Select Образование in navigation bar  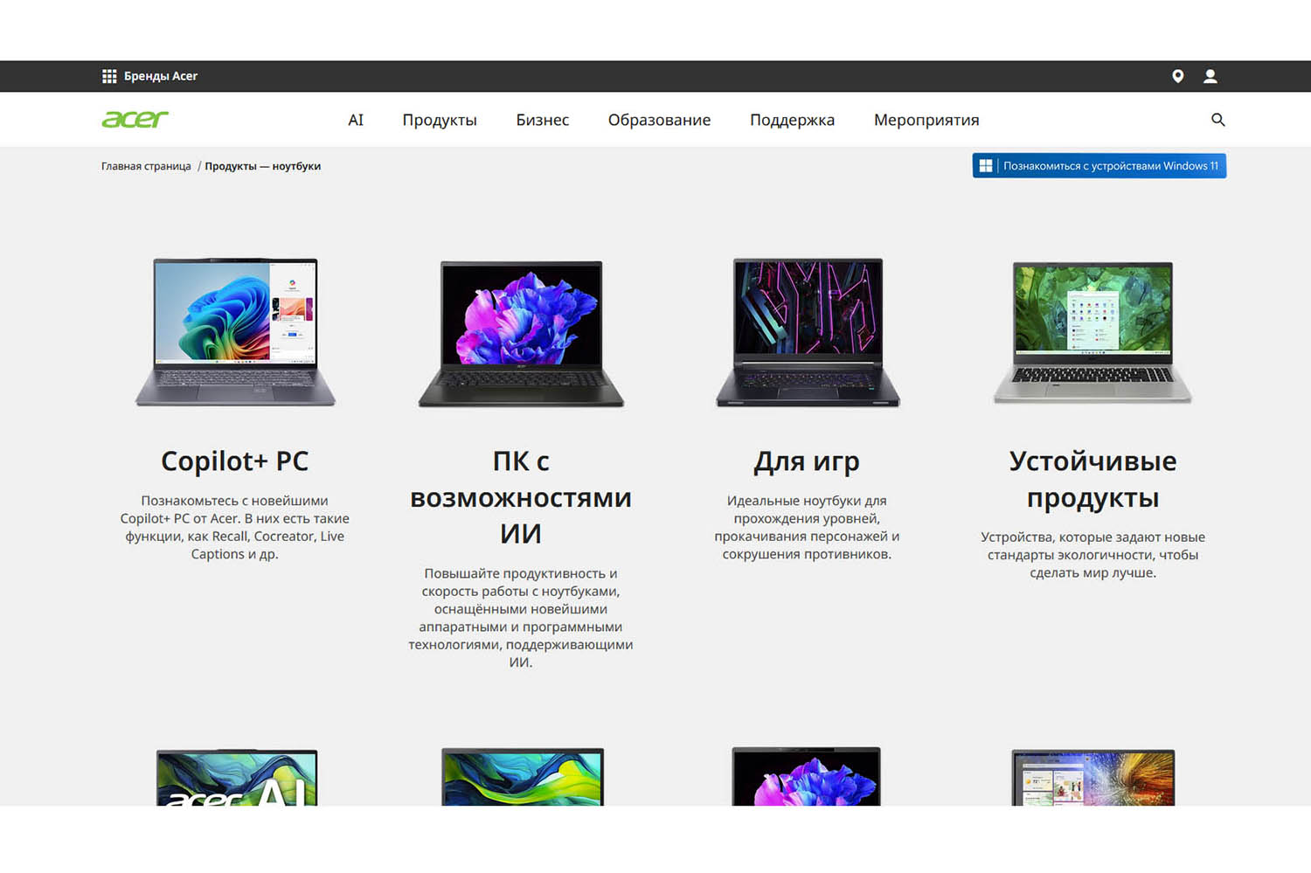pyautogui.click(x=659, y=120)
